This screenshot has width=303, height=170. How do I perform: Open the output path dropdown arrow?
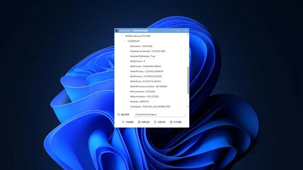pyautogui.click(x=185, y=115)
